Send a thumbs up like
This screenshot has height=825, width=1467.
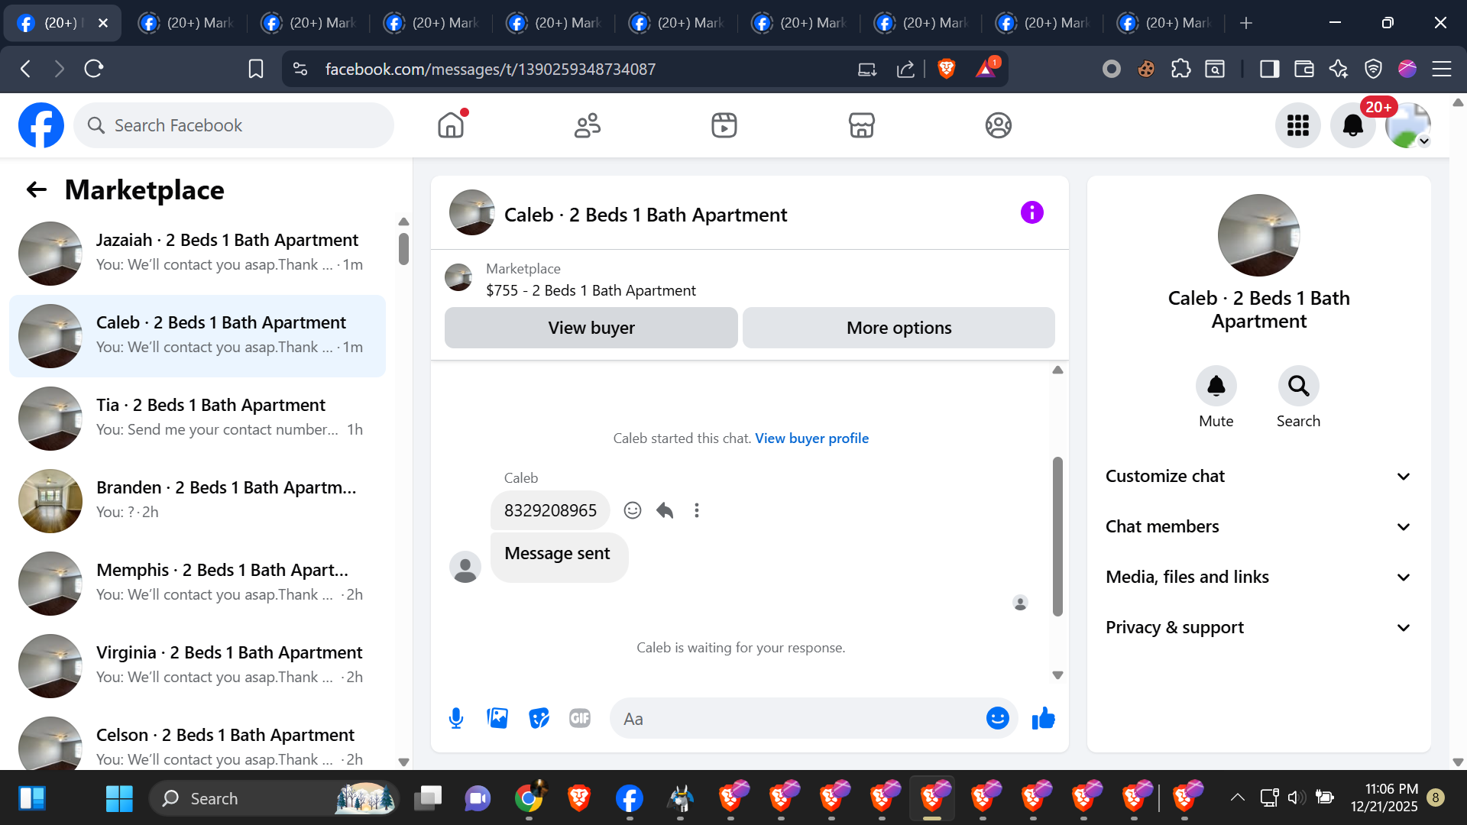click(x=1043, y=718)
